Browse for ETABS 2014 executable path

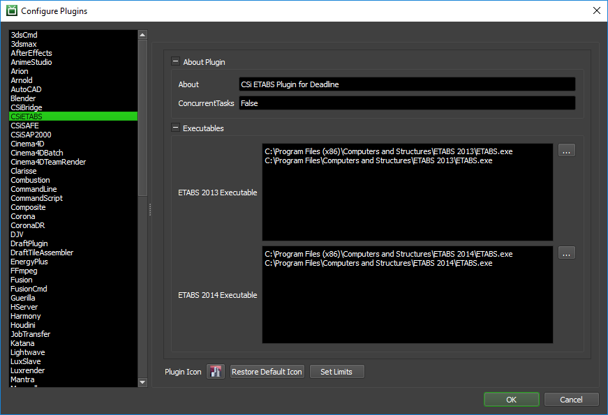point(567,253)
